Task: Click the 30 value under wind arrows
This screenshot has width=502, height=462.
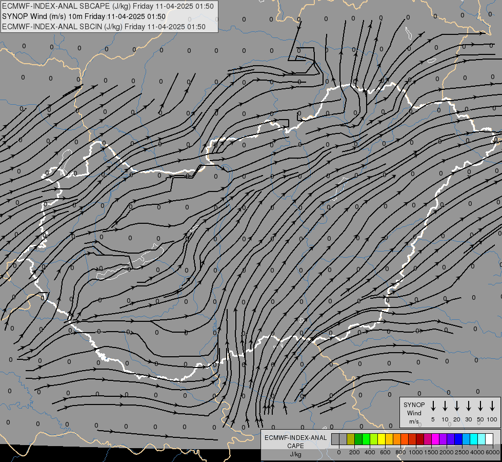Action: click(469, 419)
